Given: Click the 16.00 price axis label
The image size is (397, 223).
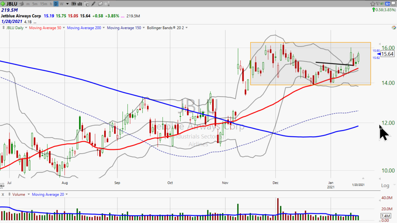Looking at the screenshot, I should pos(388,48).
